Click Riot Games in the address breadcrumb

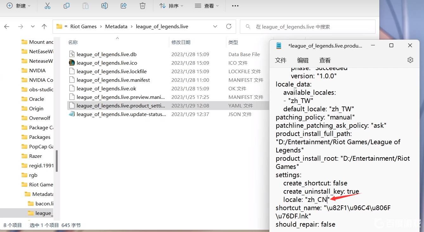pos(83,27)
